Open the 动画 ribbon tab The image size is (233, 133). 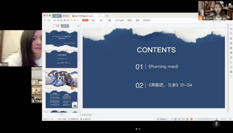click(x=109, y=20)
